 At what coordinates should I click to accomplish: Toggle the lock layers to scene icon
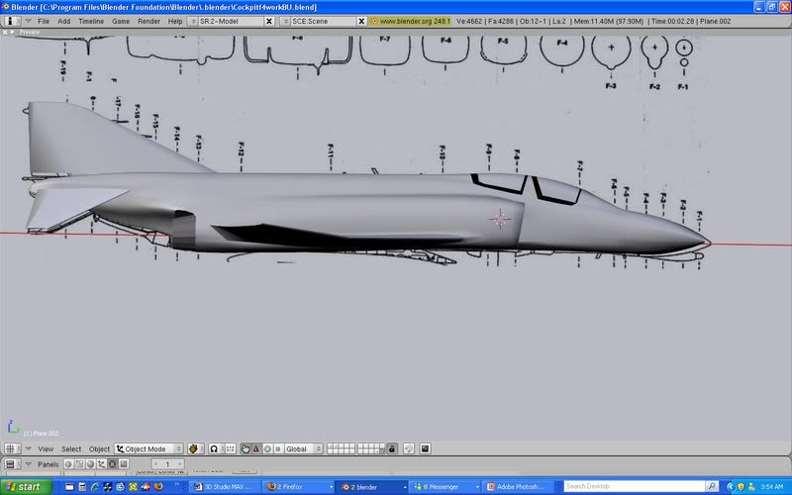point(392,448)
